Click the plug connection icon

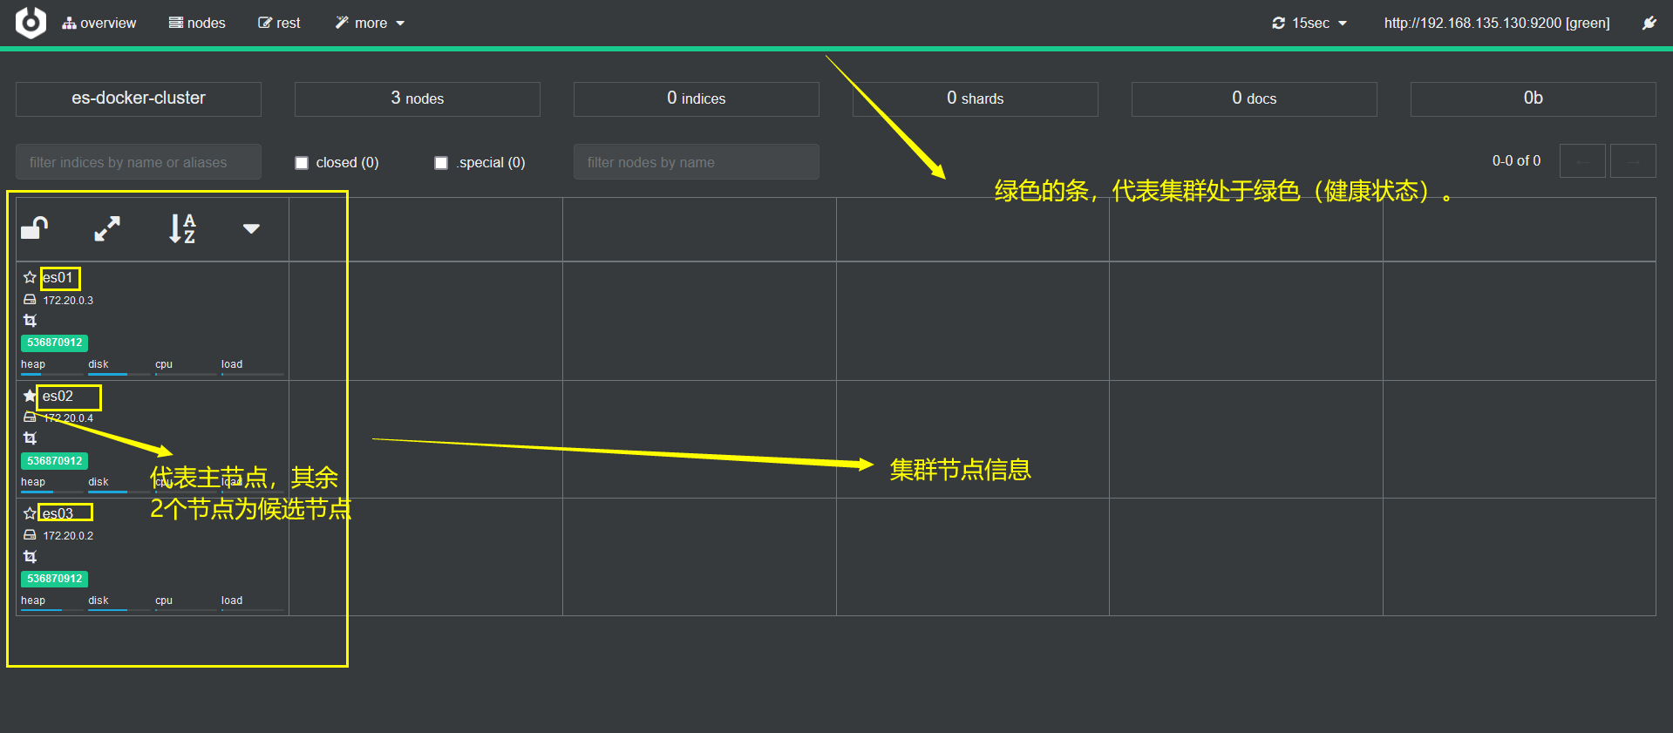pyautogui.click(x=1649, y=23)
